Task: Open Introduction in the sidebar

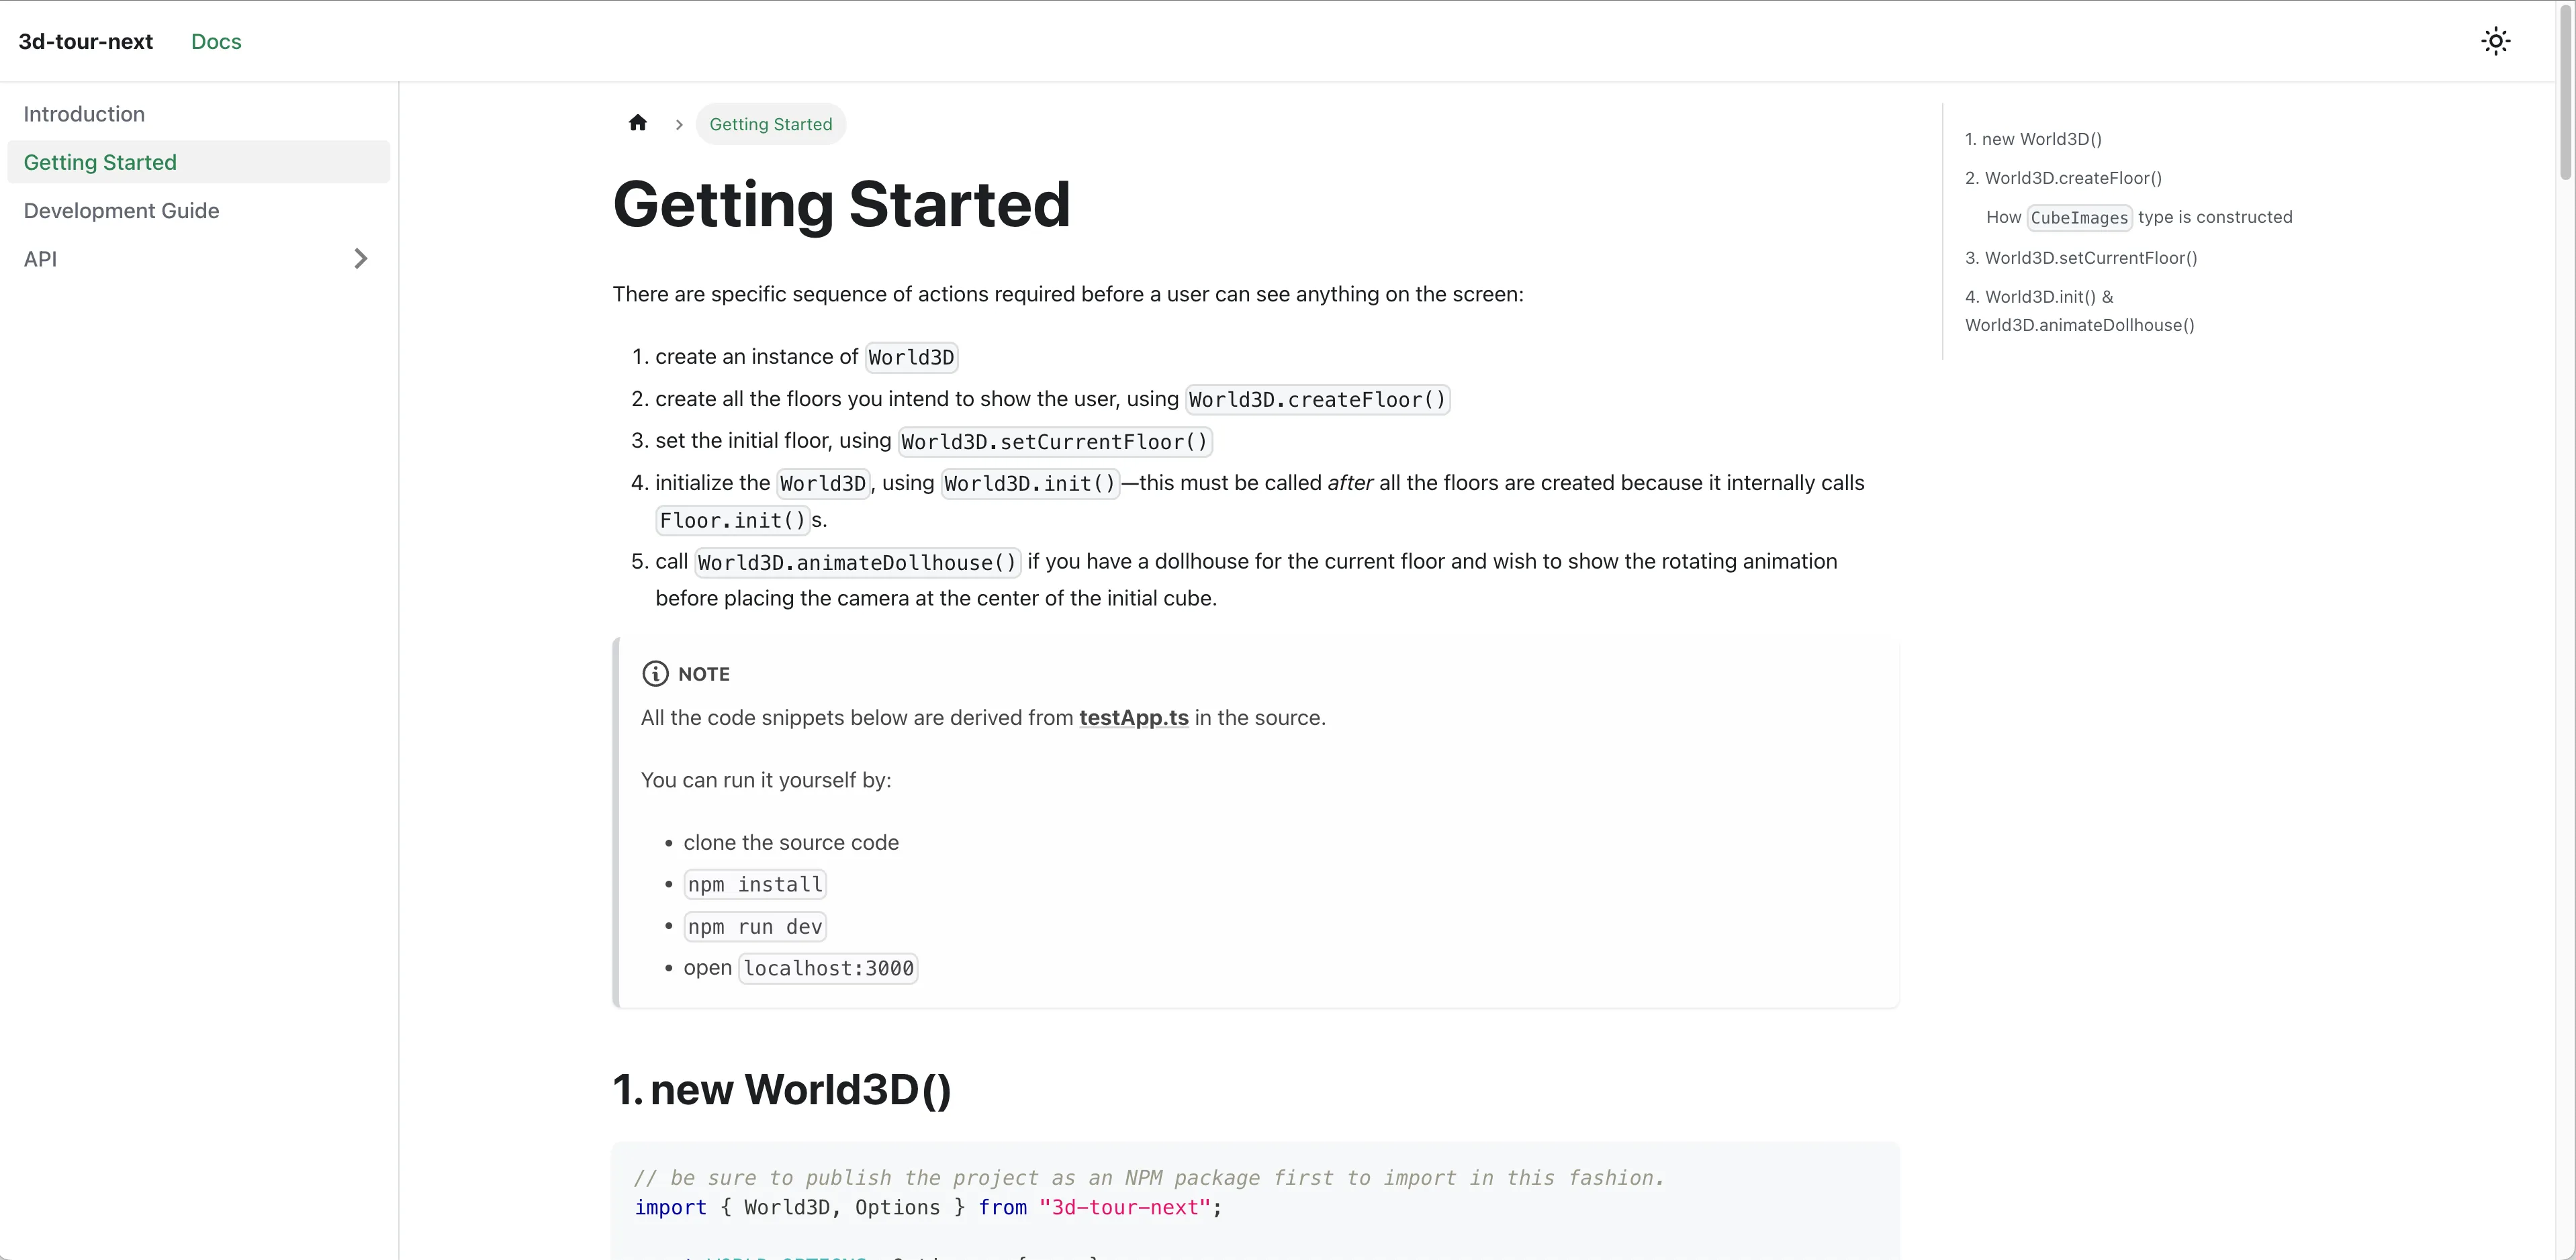Action: pos(84,114)
